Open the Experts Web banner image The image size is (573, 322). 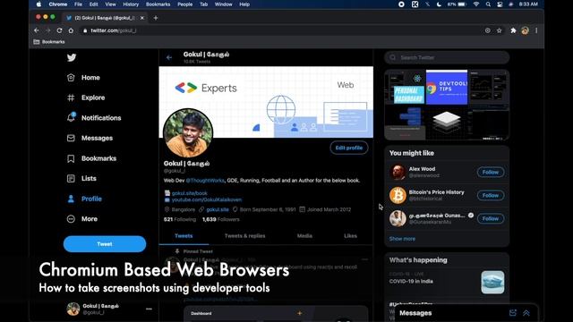pyautogui.click(x=266, y=102)
